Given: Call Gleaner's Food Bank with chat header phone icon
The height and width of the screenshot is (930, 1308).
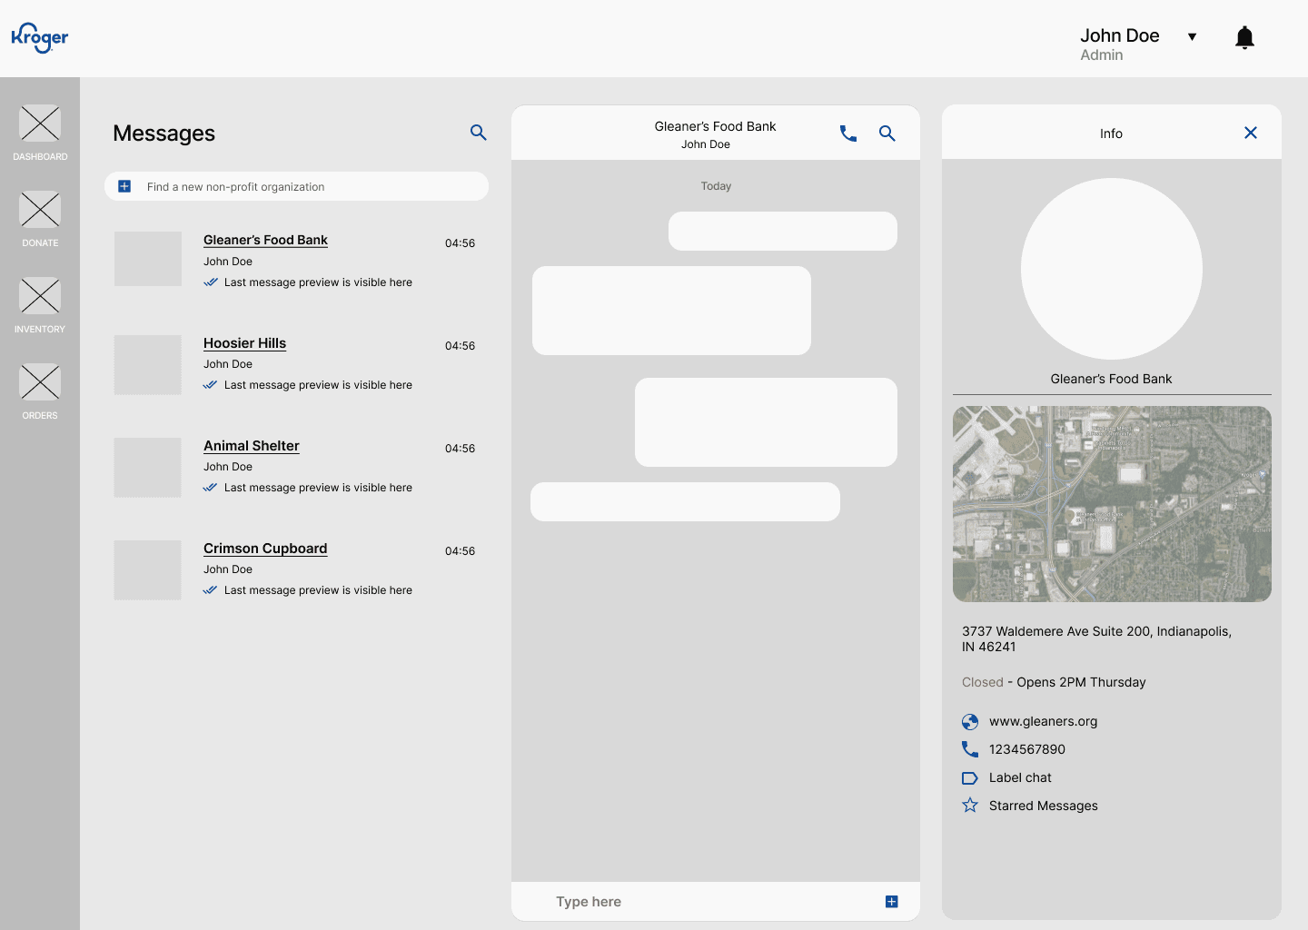Looking at the screenshot, I should [848, 134].
